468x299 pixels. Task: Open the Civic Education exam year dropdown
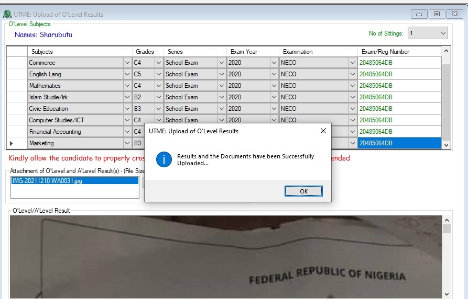coord(274,109)
